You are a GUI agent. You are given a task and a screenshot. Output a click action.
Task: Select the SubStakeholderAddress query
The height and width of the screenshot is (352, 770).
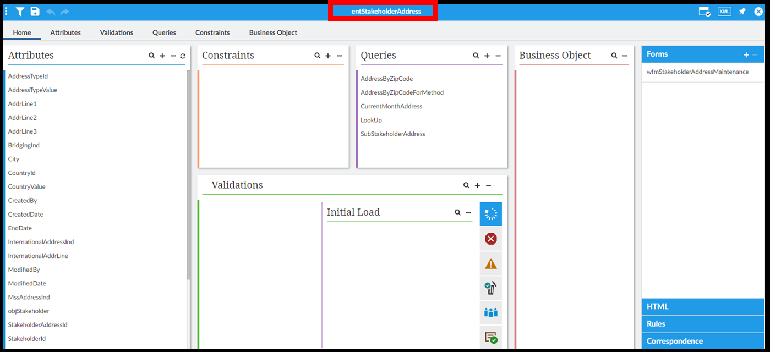[392, 134]
